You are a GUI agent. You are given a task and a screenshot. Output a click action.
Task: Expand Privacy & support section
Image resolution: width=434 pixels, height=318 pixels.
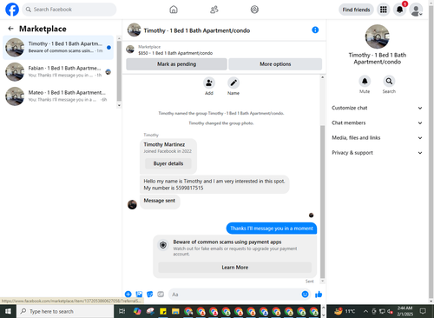click(377, 153)
